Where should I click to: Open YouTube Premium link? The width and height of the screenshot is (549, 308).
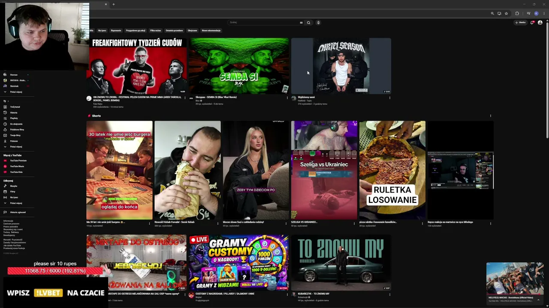click(x=18, y=161)
